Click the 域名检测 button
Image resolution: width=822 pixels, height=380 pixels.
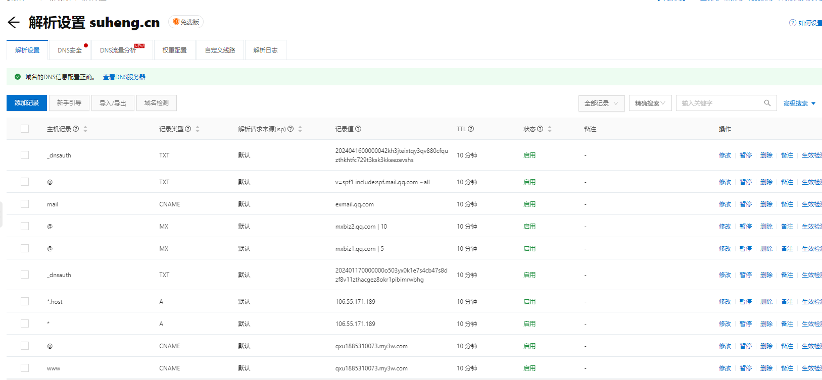[x=157, y=103]
